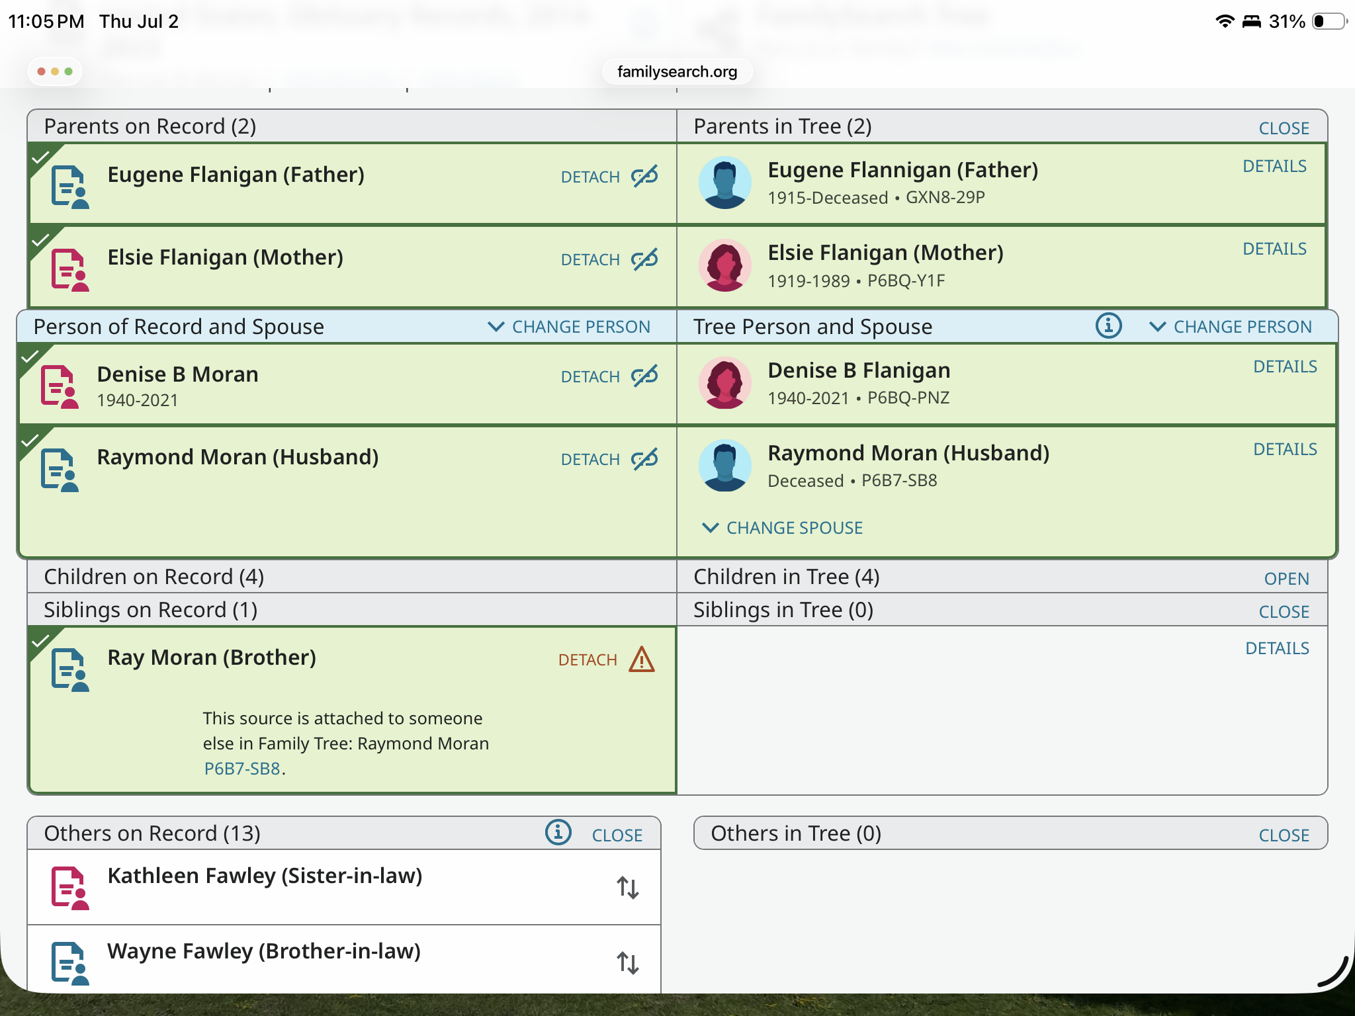The width and height of the screenshot is (1355, 1016).
Task: Click Denise B Flanigan name
Action: [859, 370]
